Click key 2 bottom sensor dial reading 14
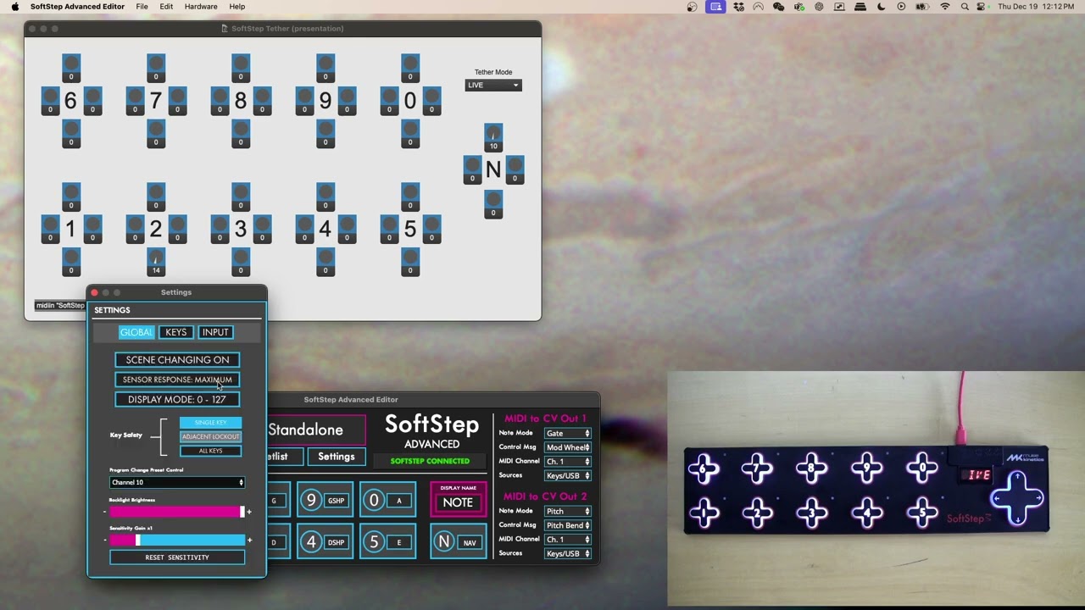 [156, 261]
